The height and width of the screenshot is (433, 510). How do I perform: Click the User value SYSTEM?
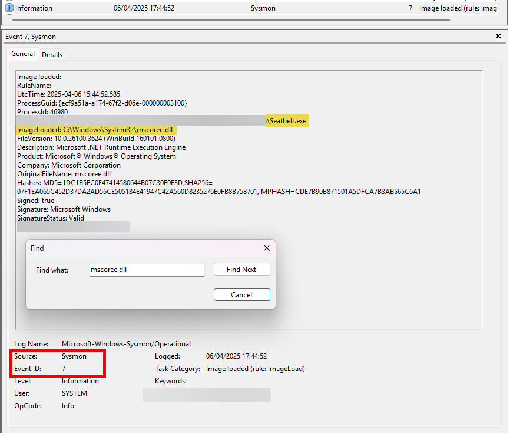(74, 393)
